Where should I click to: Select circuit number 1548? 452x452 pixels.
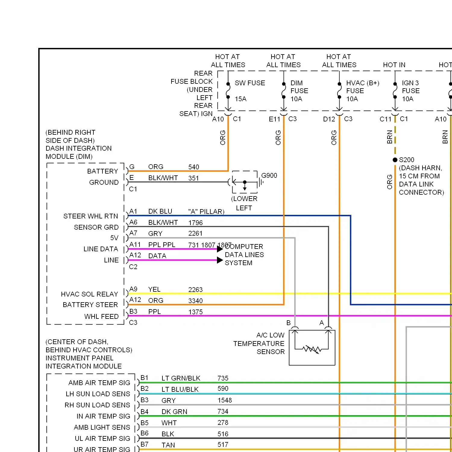pyautogui.click(x=225, y=400)
